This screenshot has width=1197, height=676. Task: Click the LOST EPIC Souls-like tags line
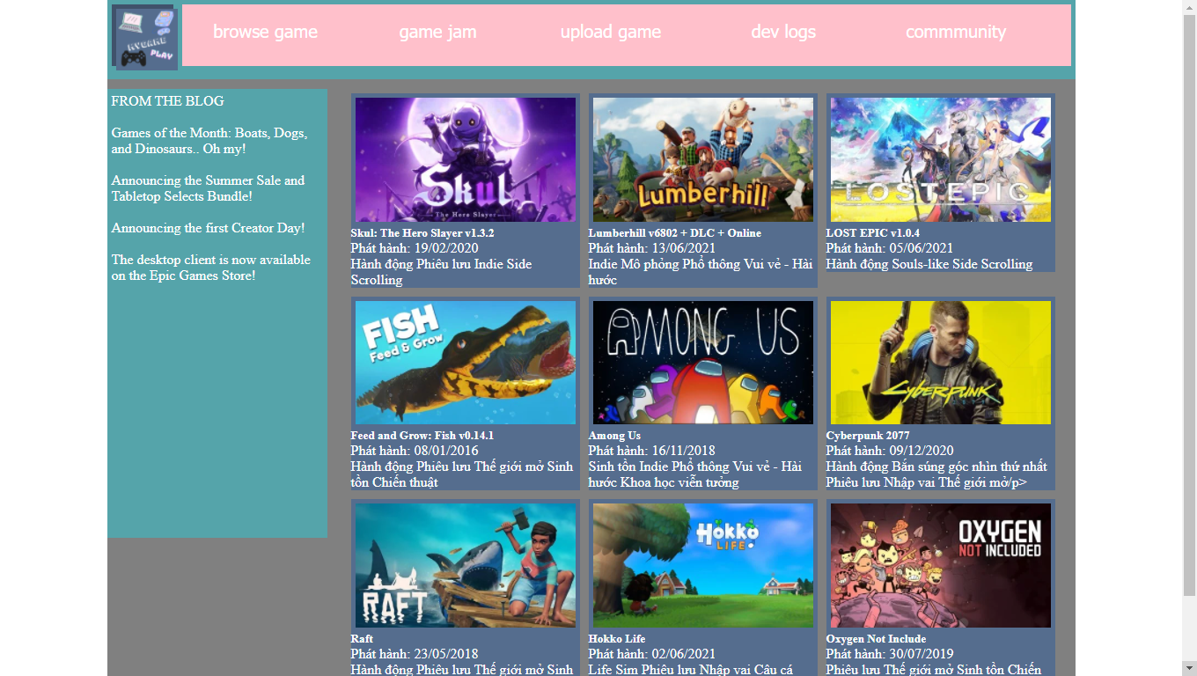(929, 264)
